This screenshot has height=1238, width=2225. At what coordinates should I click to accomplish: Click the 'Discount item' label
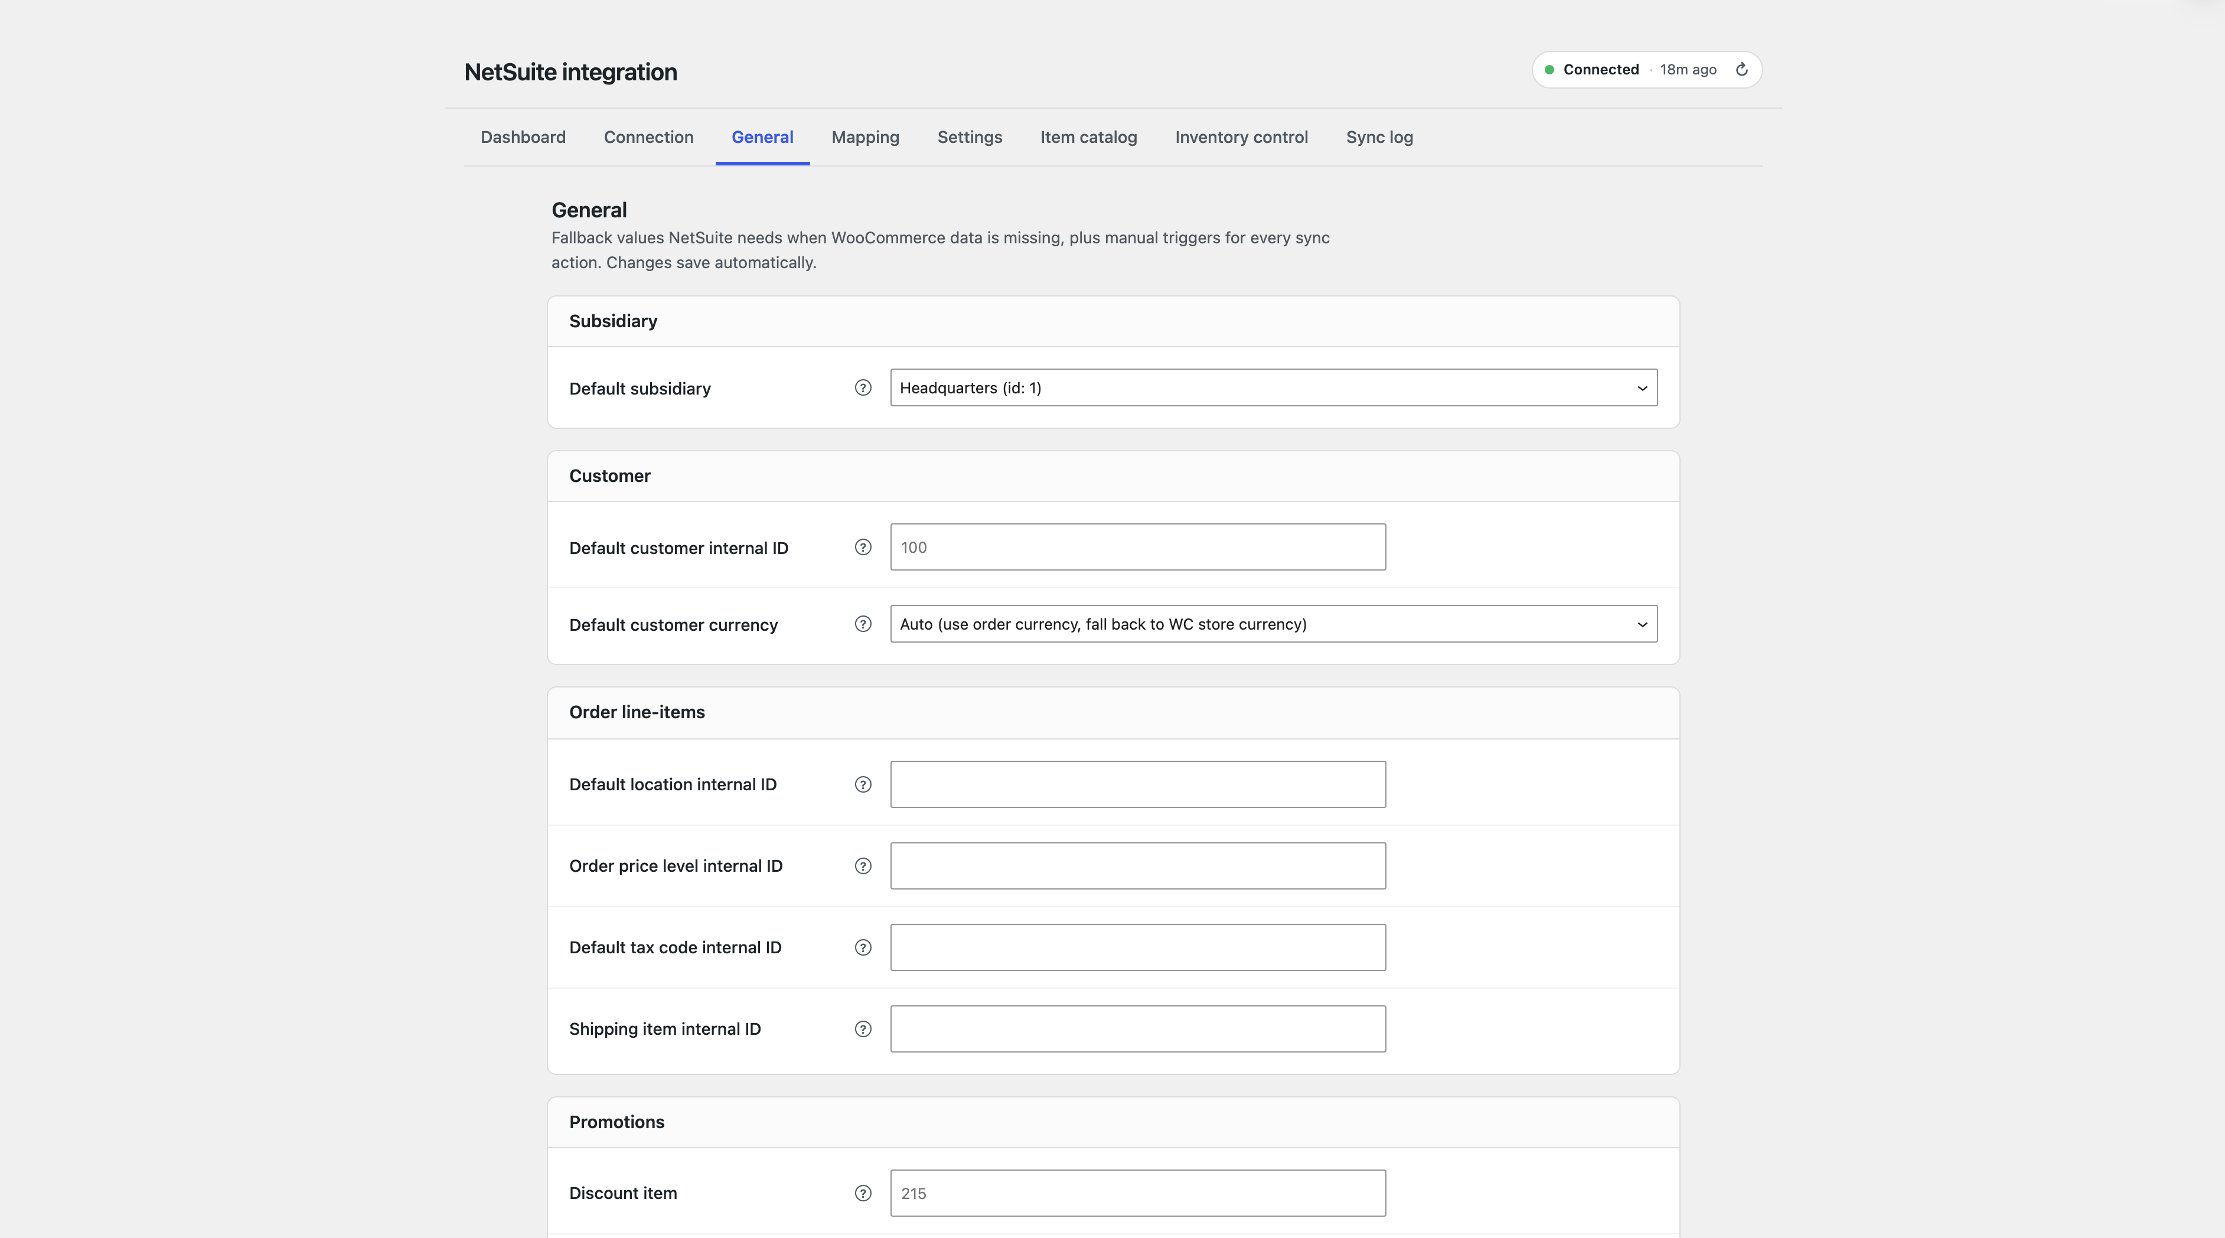tap(623, 1193)
